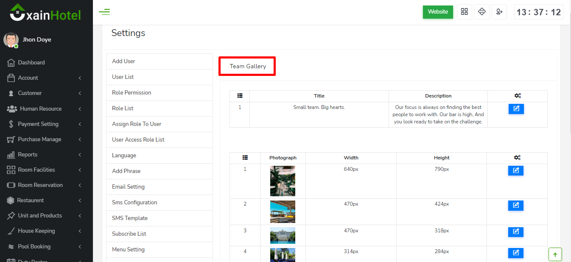Click the diamond-shaped icon in the header
The height and width of the screenshot is (262, 571).
[482, 12]
